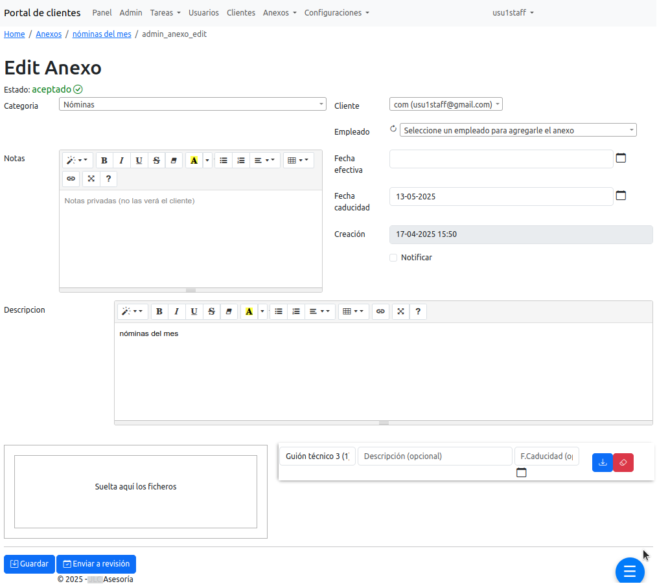Click the eraser (remove format) icon in Notes toolbar

pyautogui.click(x=174, y=161)
